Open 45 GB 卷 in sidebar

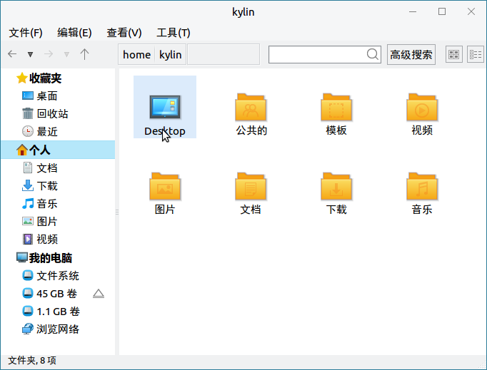pos(49,294)
